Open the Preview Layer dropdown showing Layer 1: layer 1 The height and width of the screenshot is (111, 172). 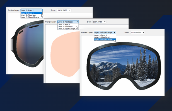[x=32, y=10]
